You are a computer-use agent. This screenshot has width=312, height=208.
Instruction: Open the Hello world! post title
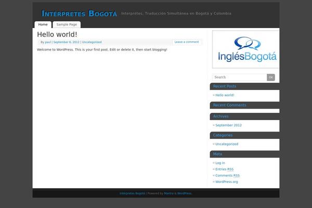57,34
